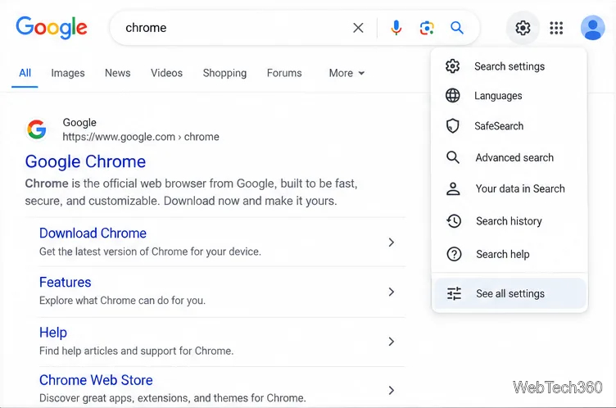The height and width of the screenshot is (408, 616).
Task: Click "Find help articles and support" text
Action: (136, 351)
